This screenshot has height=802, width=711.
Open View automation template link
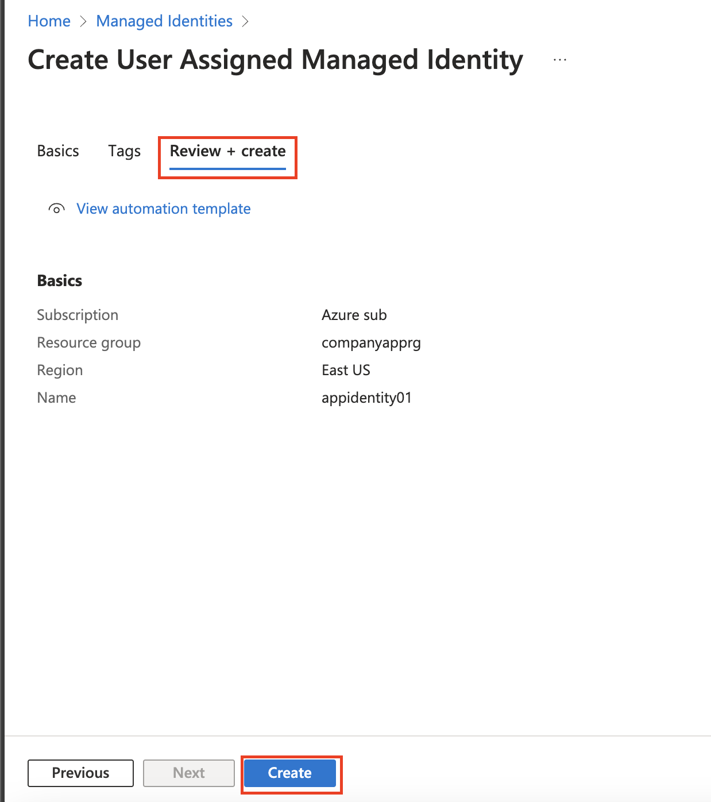click(164, 209)
